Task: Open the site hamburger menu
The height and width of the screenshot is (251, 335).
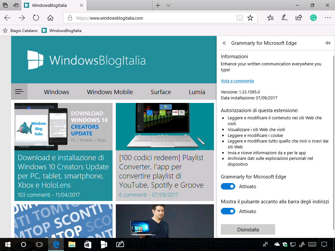Action: point(19,92)
